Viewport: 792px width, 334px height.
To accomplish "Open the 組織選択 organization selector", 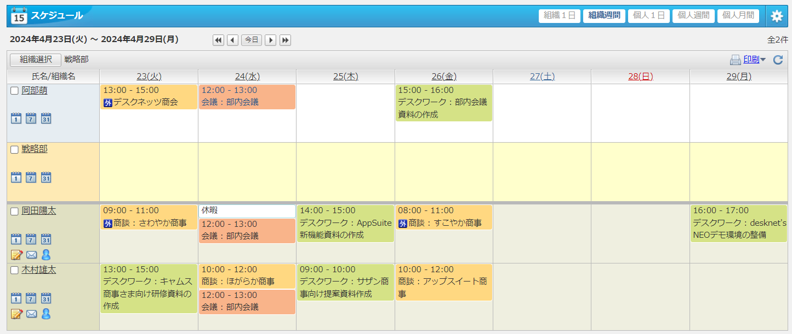I will tap(36, 60).
